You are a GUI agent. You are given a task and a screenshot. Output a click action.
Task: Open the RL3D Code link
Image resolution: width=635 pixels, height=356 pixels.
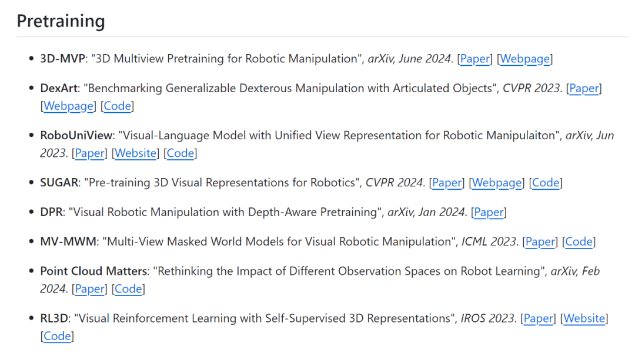pyautogui.click(x=58, y=337)
